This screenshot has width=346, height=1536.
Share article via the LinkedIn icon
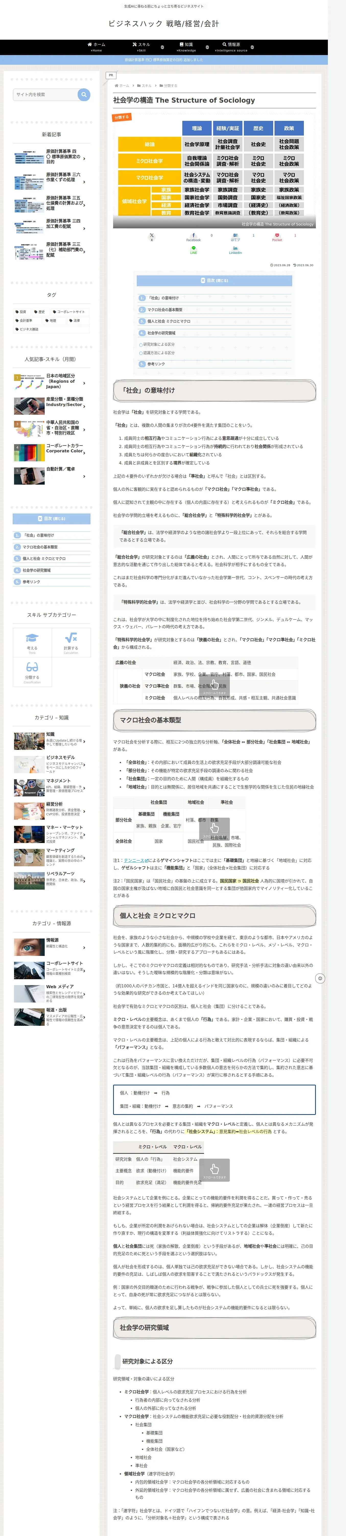[235, 250]
